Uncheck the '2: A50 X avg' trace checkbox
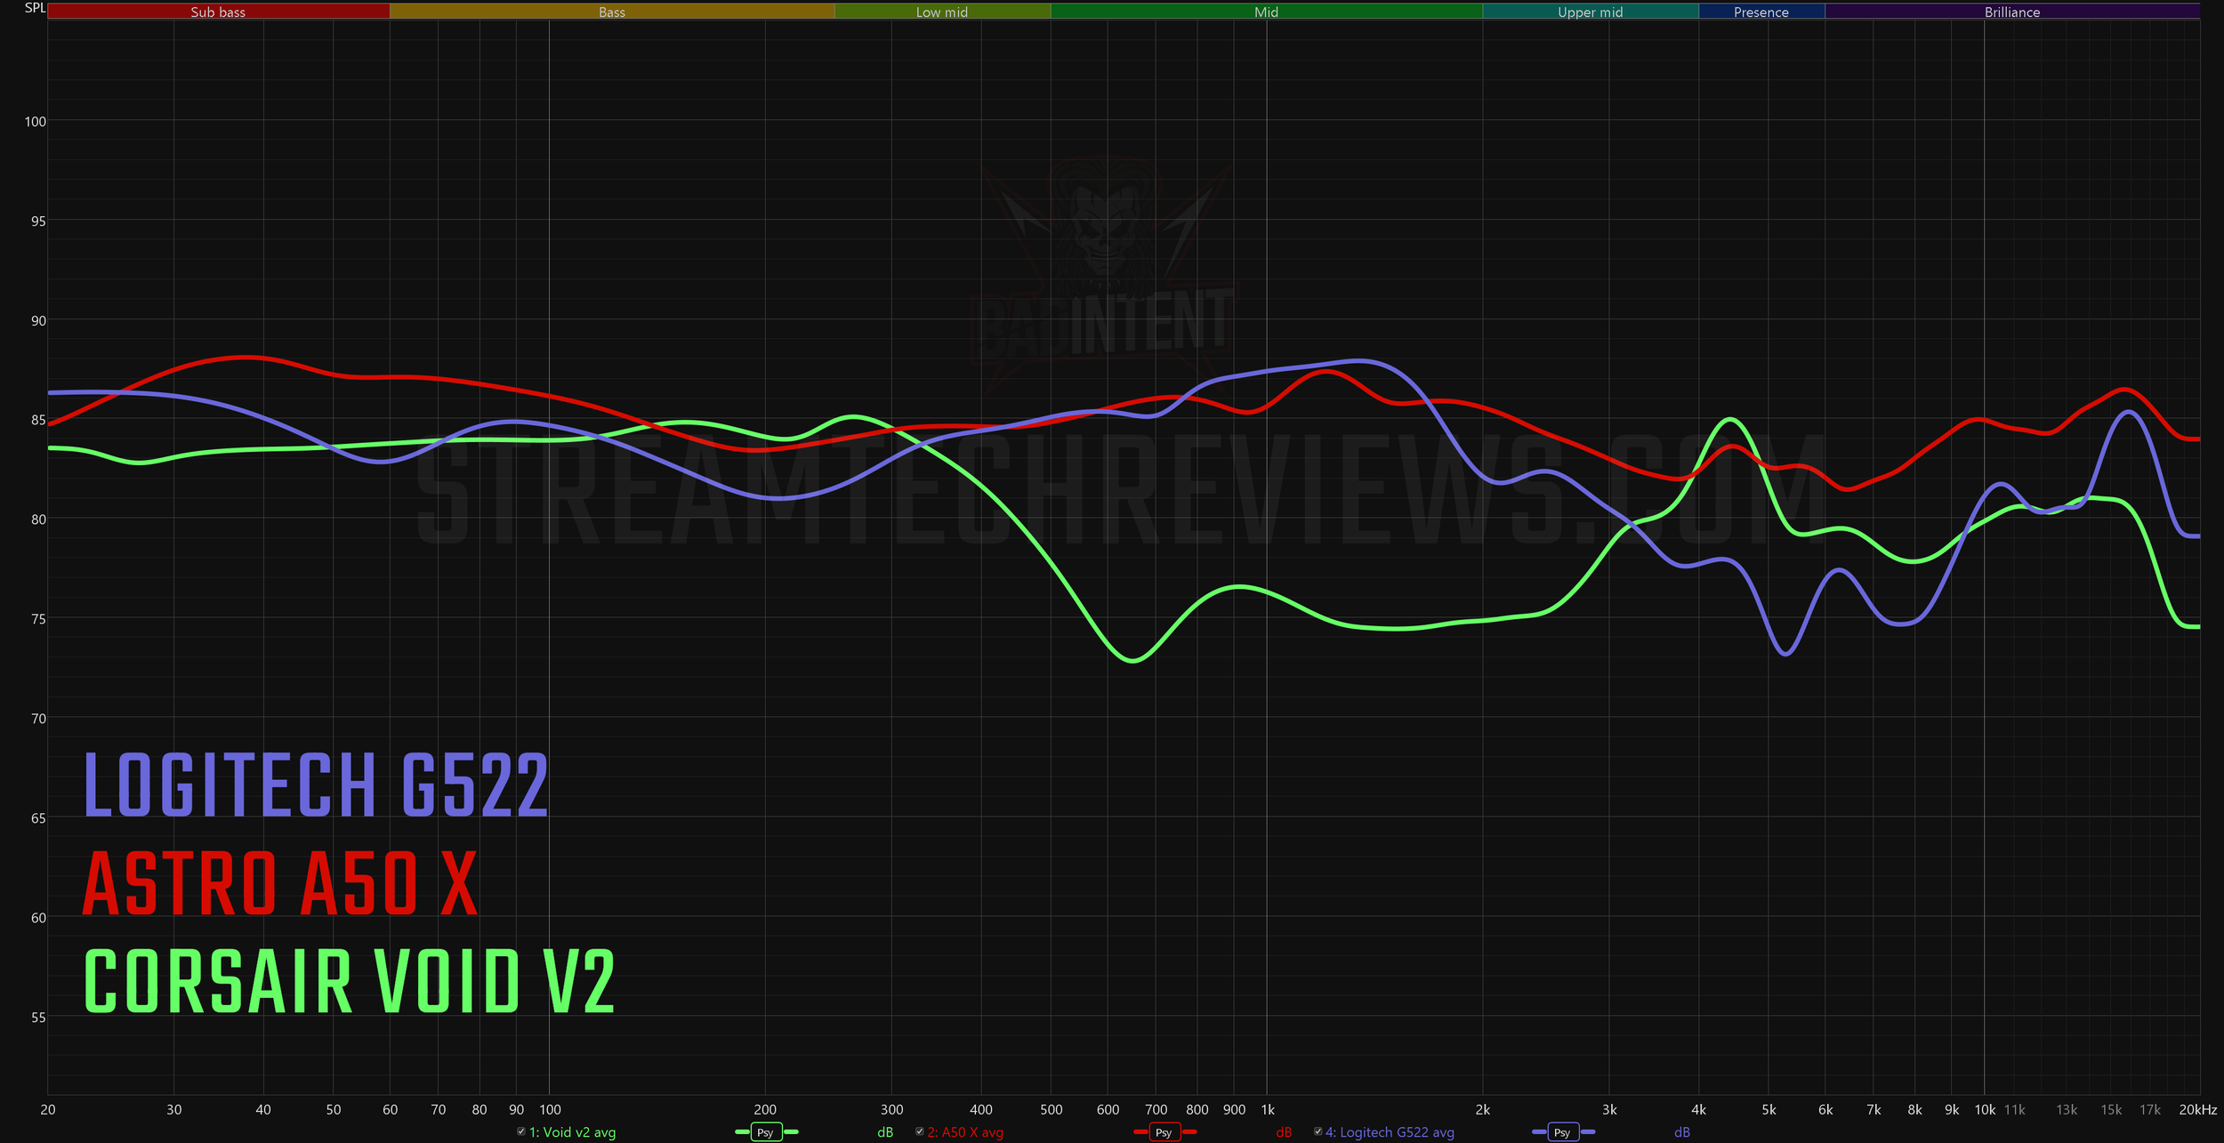 click(x=920, y=1131)
